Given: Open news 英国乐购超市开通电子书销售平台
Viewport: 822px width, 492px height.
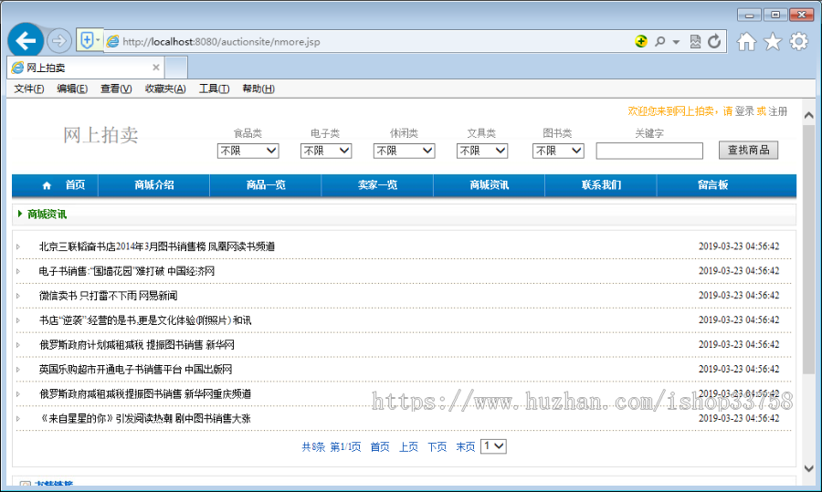Looking at the screenshot, I should (x=135, y=370).
